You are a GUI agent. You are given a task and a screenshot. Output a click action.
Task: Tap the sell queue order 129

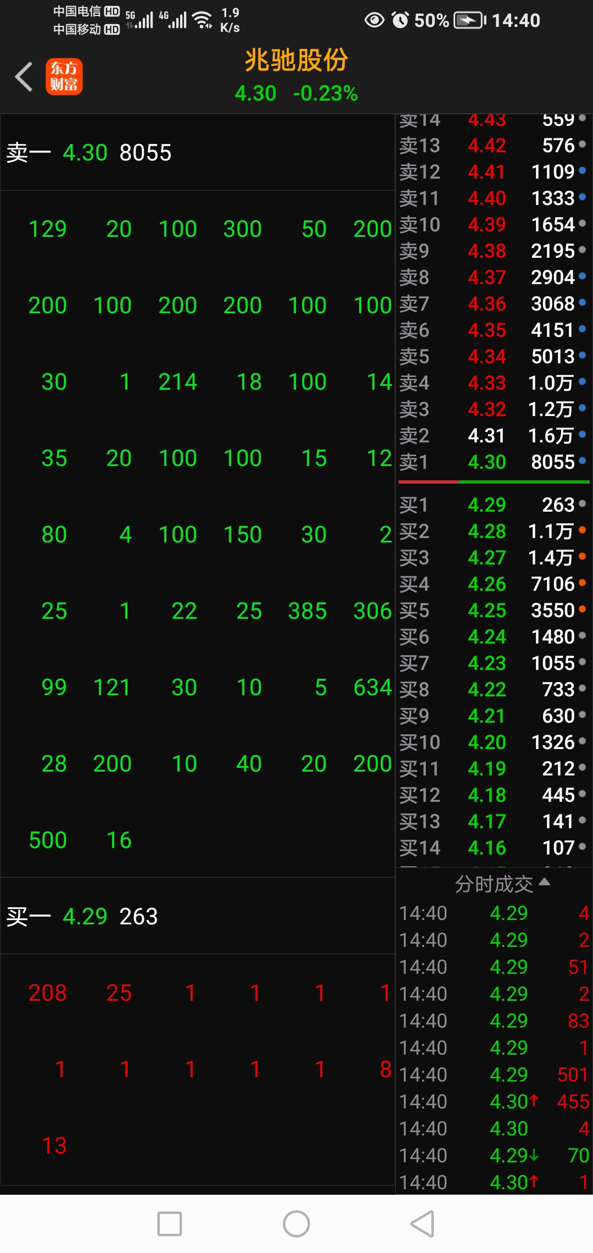tap(48, 229)
